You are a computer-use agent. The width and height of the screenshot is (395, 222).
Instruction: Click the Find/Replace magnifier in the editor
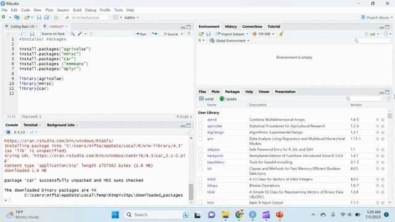(72, 34)
